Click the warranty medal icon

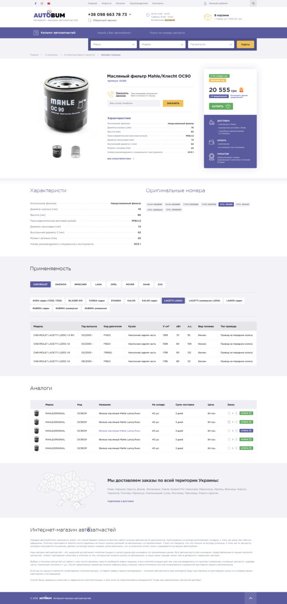(x=211, y=157)
